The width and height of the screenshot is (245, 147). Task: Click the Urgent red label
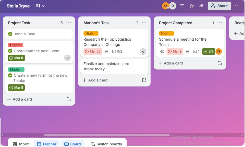coord(15,45)
